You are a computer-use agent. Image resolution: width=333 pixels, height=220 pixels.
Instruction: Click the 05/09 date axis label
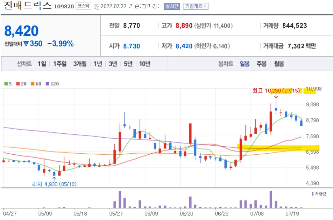(45, 213)
